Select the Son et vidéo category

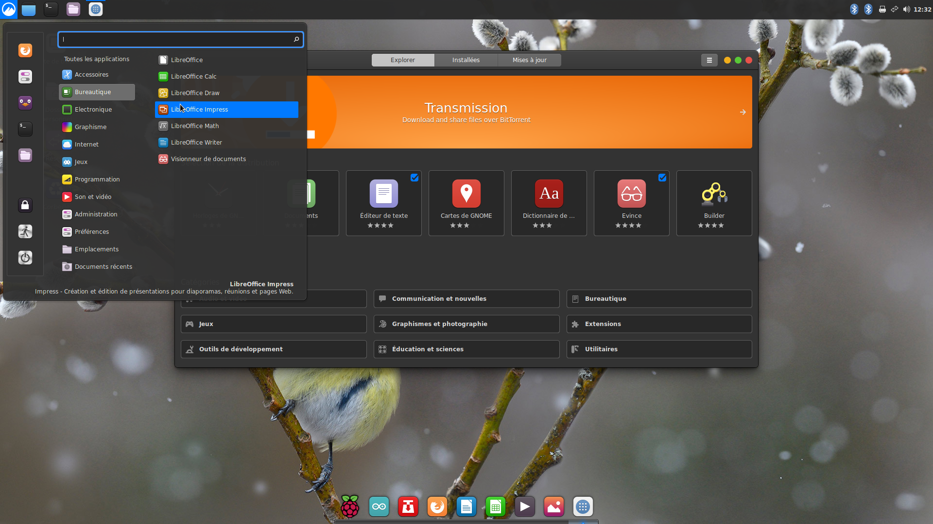coord(97,197)
